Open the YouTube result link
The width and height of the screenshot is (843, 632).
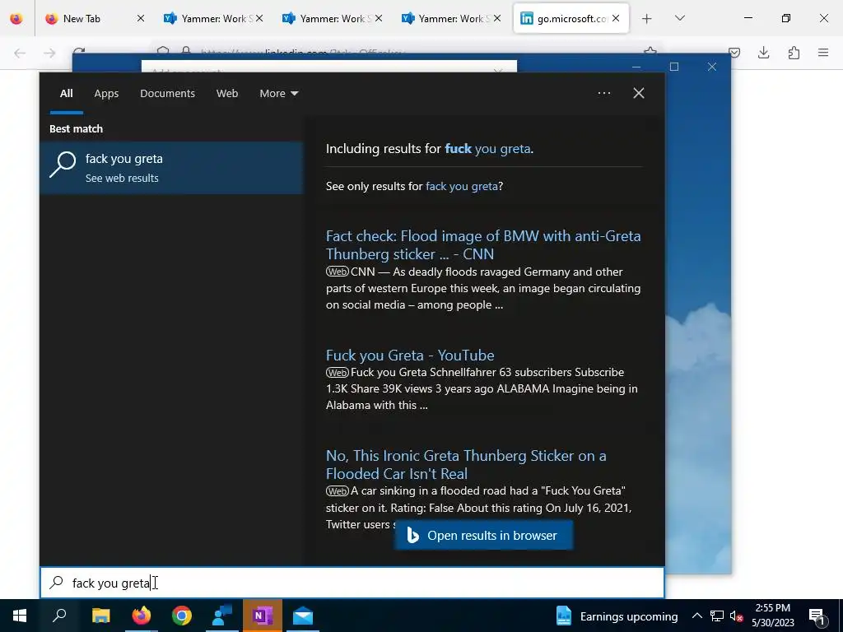pyautogui.click(x=410, y=355)
